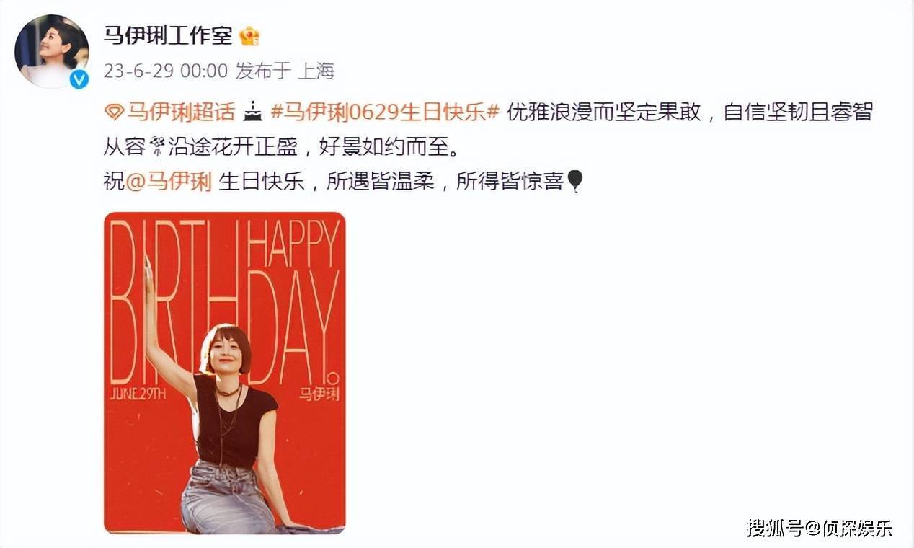This screenshot has height=548, width=914.
Task: Click the JUNE 29TH text on the poster
Action: [138, 394]
